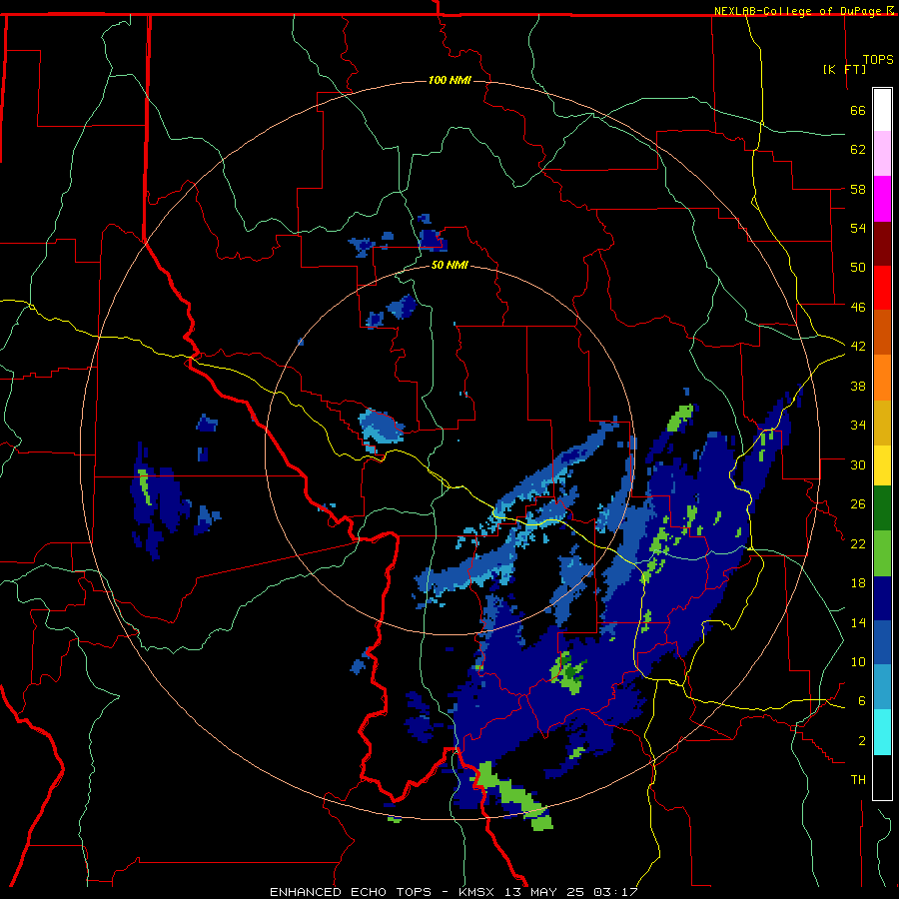Click the legend value "50"

(858, 267)
